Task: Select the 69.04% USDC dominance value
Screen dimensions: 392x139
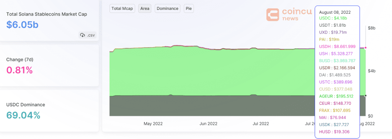Action: [x=23, y=115]
